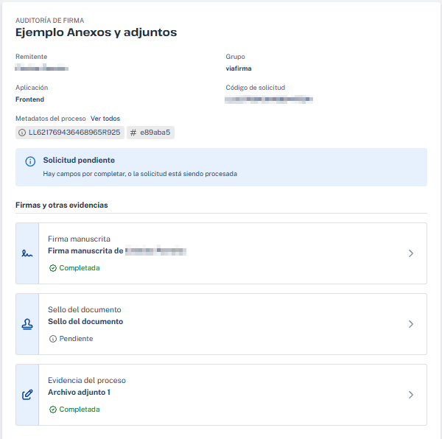Open the Archivo adjunto 1 evidence card

tap(221, 395)
